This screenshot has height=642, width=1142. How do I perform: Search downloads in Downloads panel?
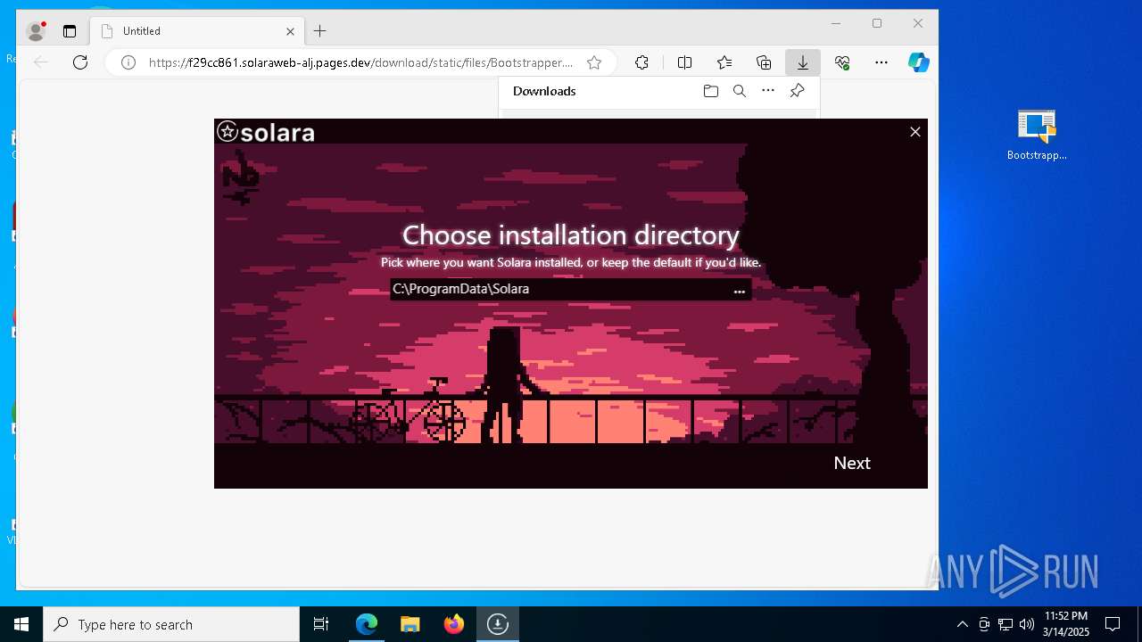(739, 91)
